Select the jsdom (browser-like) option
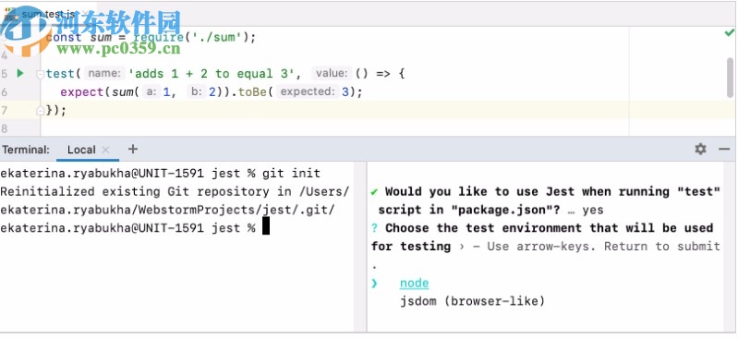The height and width of the screenshot is (339, 738). (x=472, y=301)
